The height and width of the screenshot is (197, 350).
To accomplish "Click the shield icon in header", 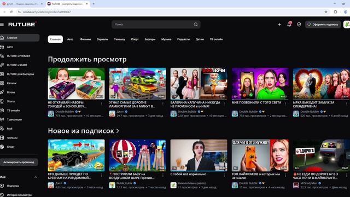I will click(299, 24).
